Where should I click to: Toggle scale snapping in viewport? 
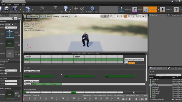tap(133, 16)
